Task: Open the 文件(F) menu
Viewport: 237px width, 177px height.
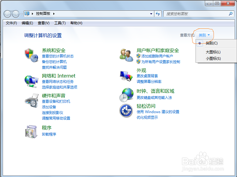Action: [x=11, y=23]
